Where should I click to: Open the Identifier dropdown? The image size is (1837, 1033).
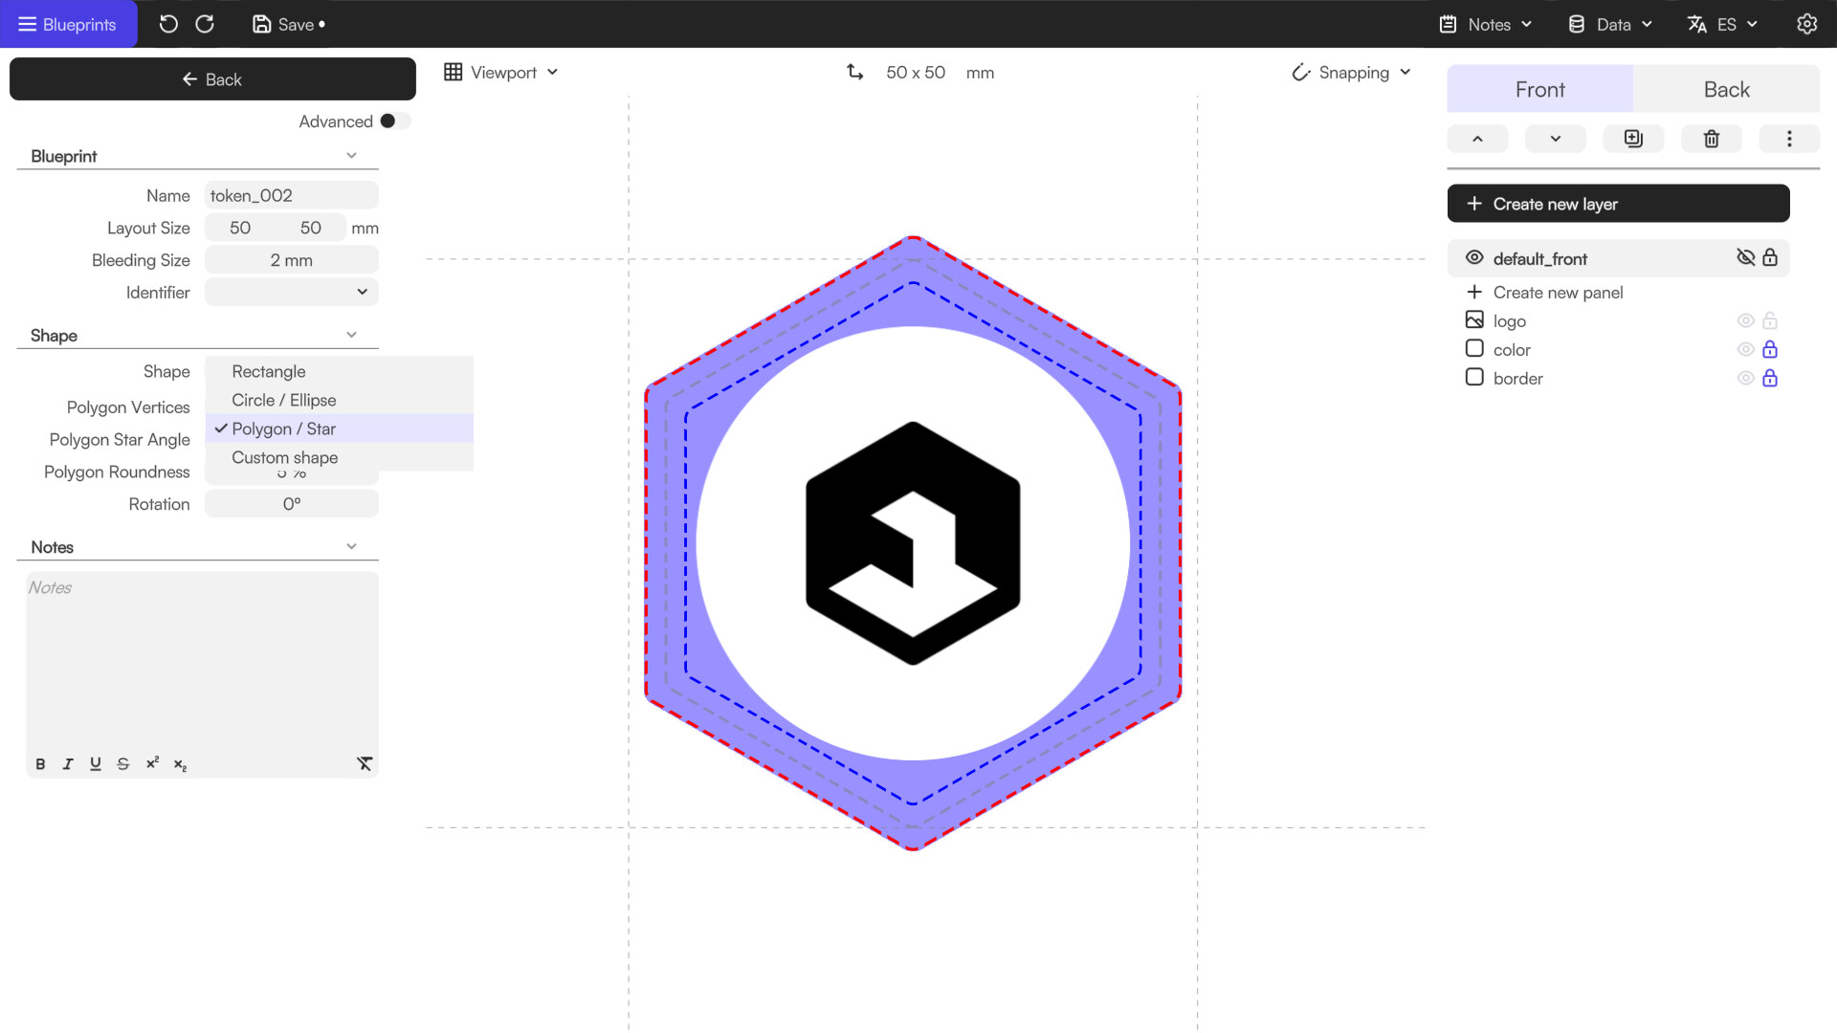[291, 292]
